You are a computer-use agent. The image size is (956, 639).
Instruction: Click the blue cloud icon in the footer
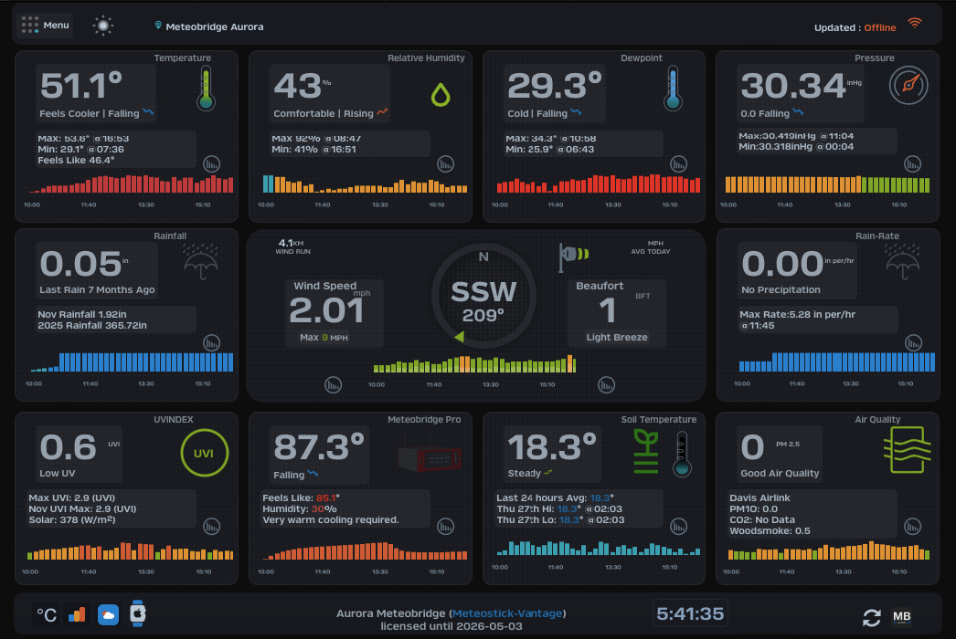(109, 615)
